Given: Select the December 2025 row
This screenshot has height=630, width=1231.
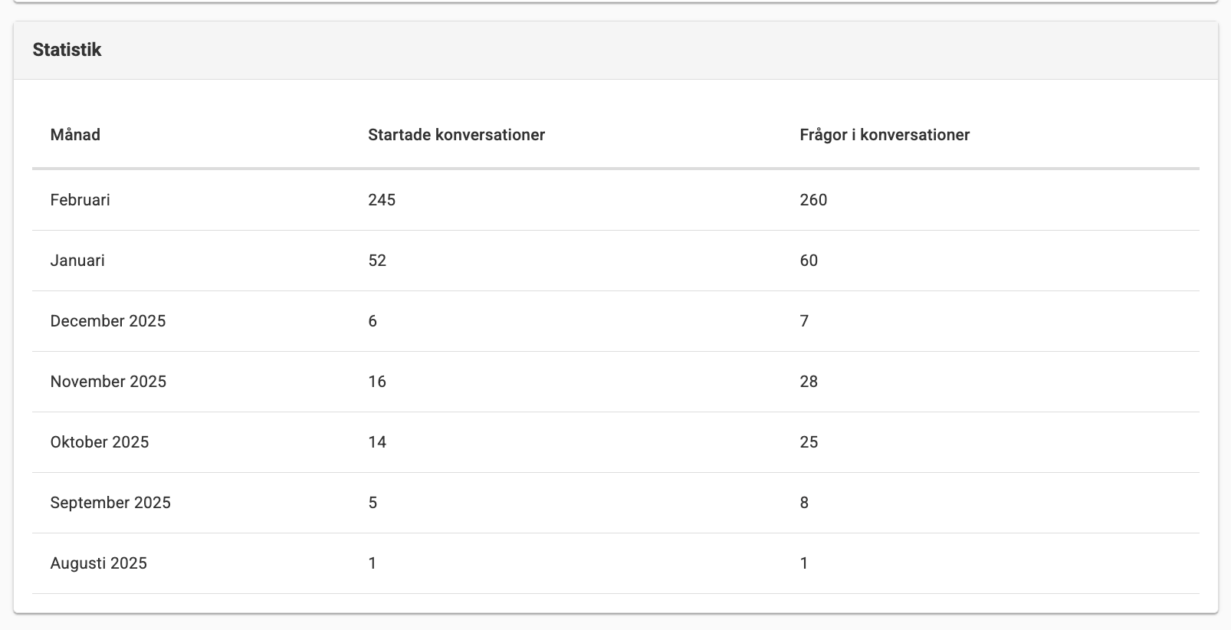Looking at the screenshot, I should 615,321.
